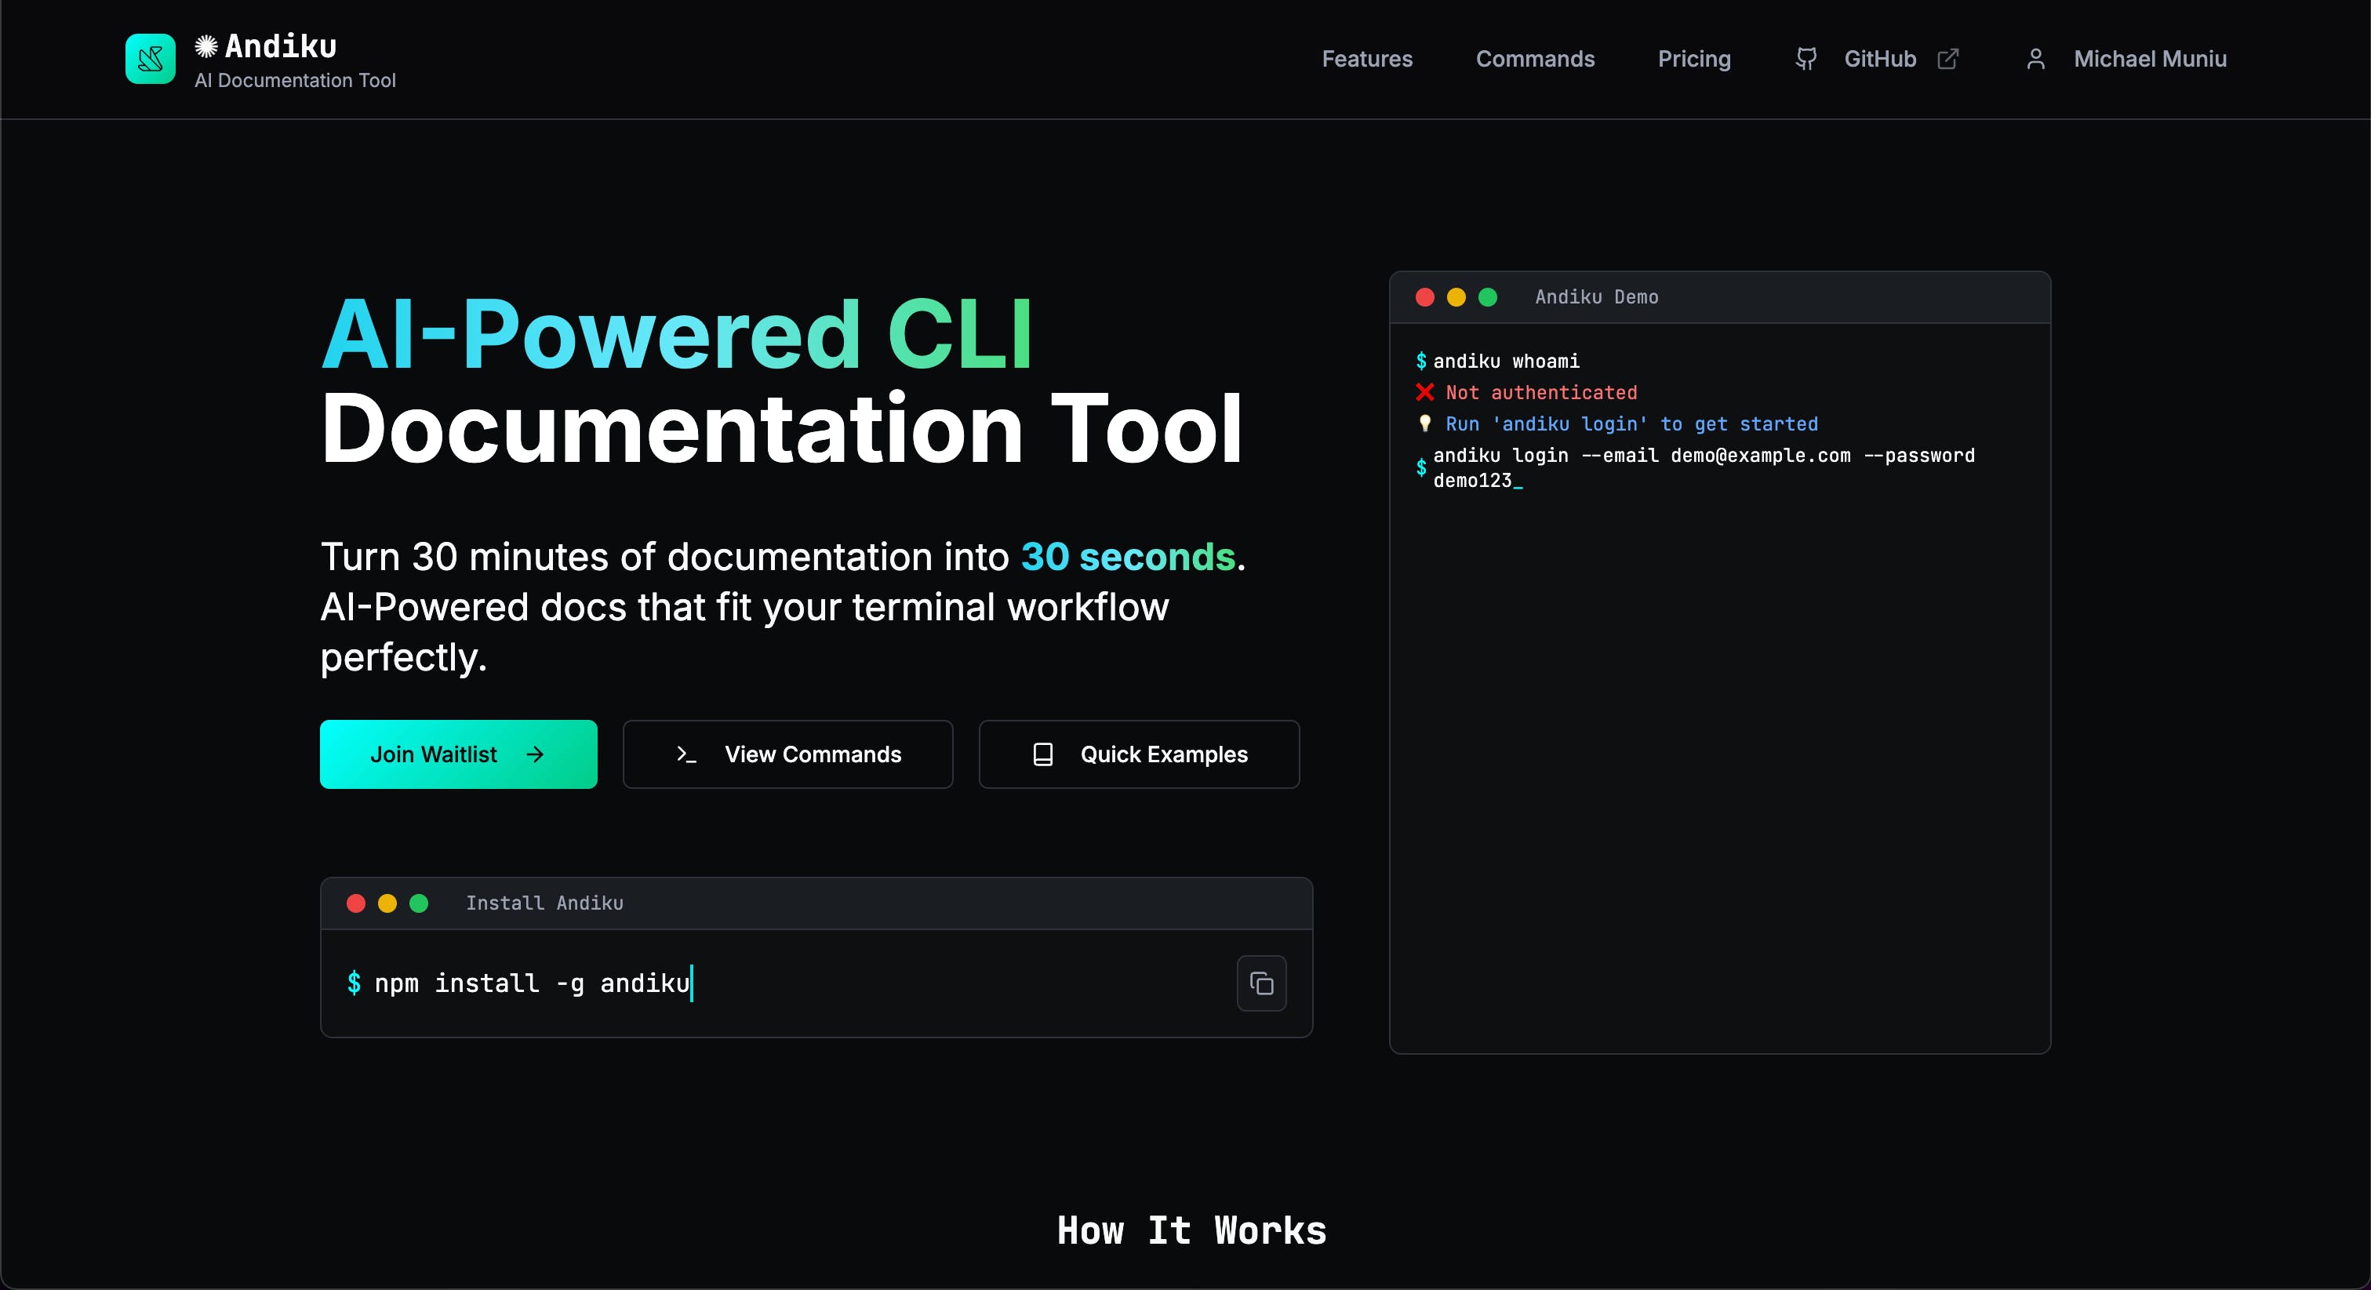Click the Andiku green logo icon
2371x1290 pixels.
pyautogui.click(x=150, y=59)
